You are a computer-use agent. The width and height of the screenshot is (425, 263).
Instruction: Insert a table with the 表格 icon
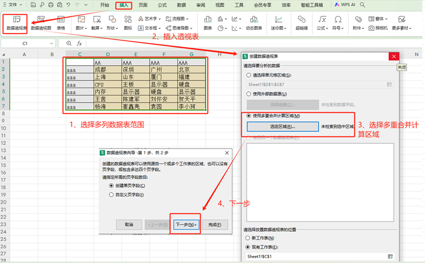click(x=61, y=20)
